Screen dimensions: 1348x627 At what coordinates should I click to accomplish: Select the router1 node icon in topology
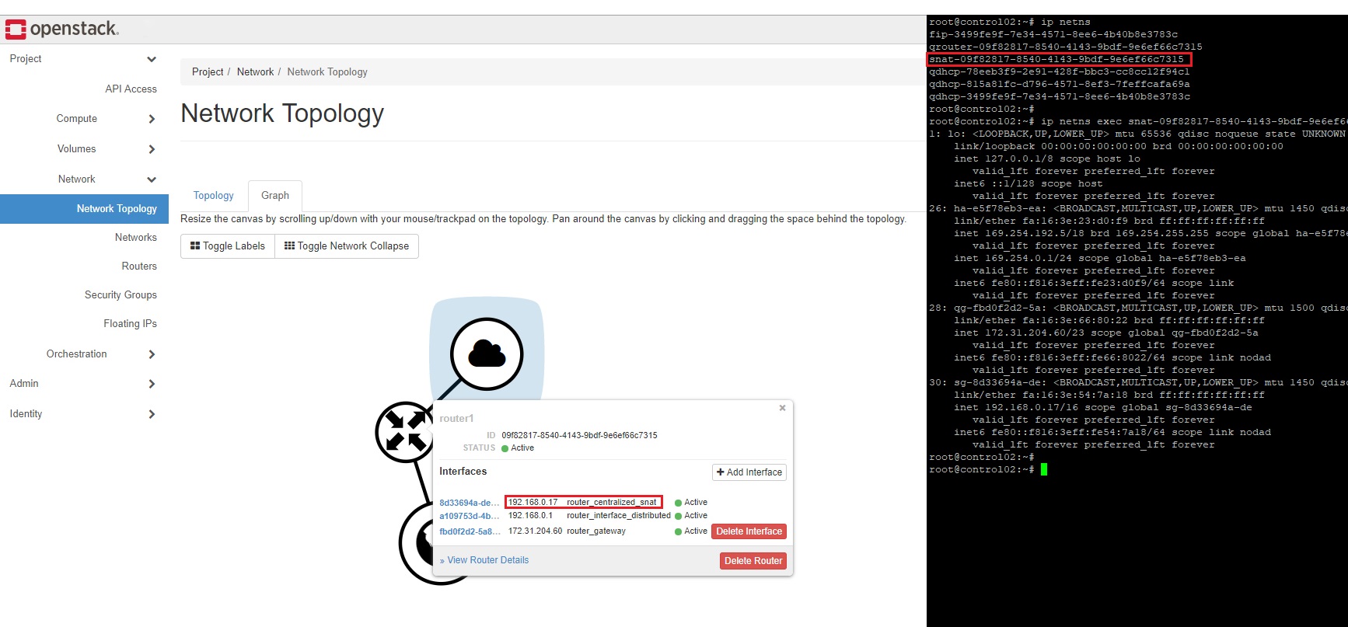404,432
